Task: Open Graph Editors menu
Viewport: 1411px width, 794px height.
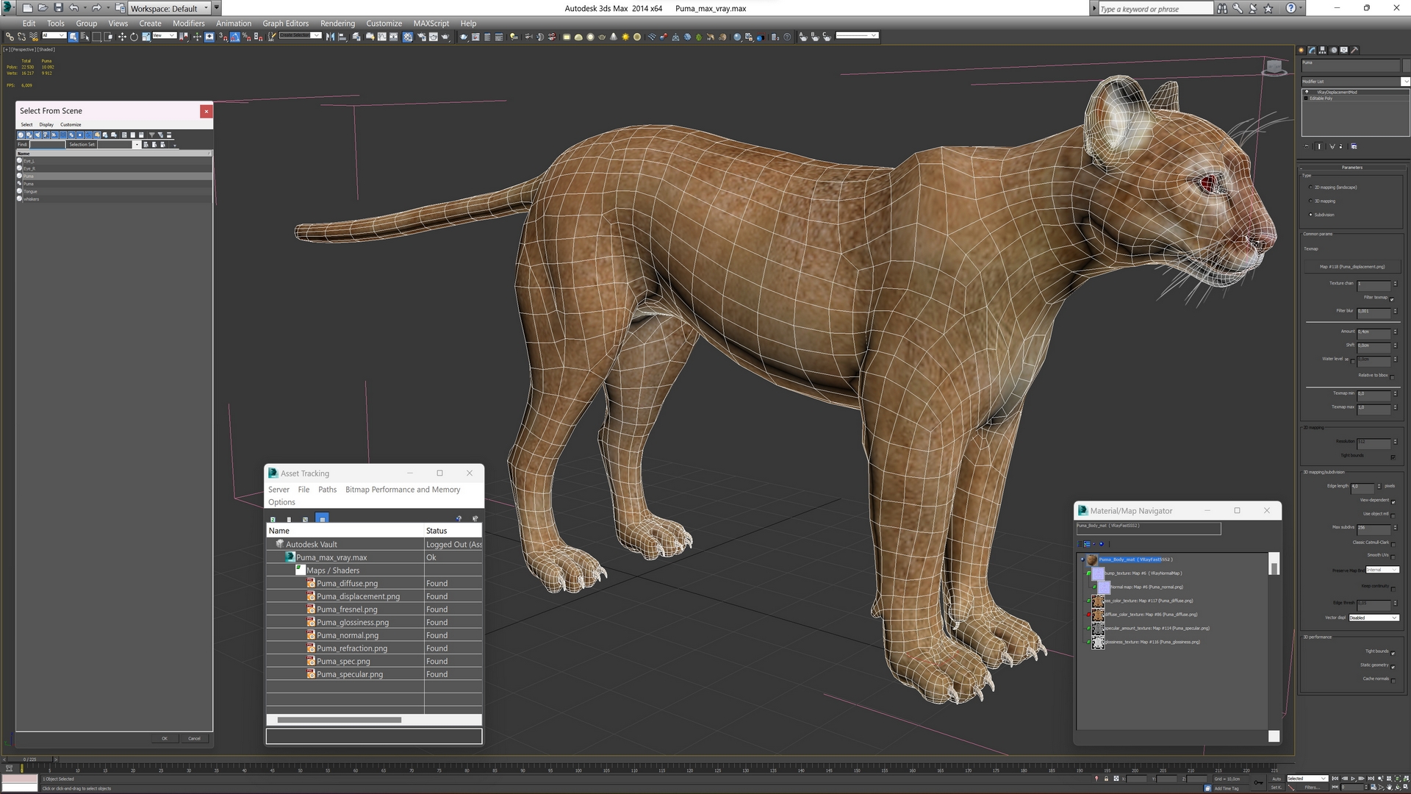Action: click(x=286, y=24)
